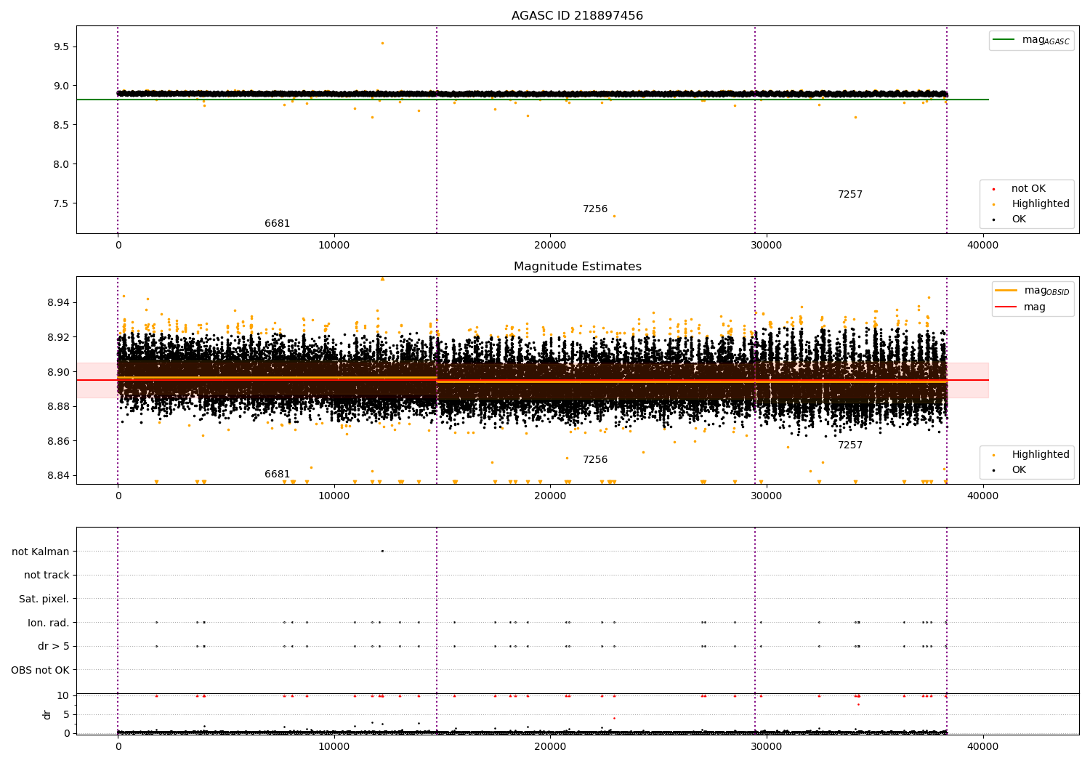1090x763 pixels.
Task: Click 'Highlighted' legend entry in top plot
Action: [x=1032, y=204]
